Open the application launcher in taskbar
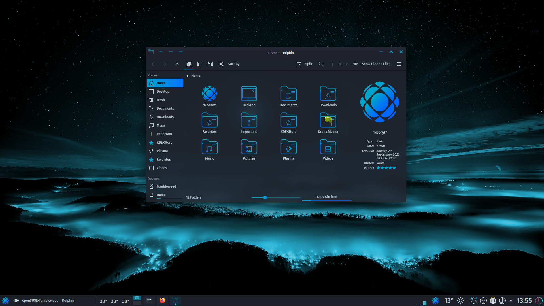The height and width of the screenshot is (306, 544). (x=5, y=301)
